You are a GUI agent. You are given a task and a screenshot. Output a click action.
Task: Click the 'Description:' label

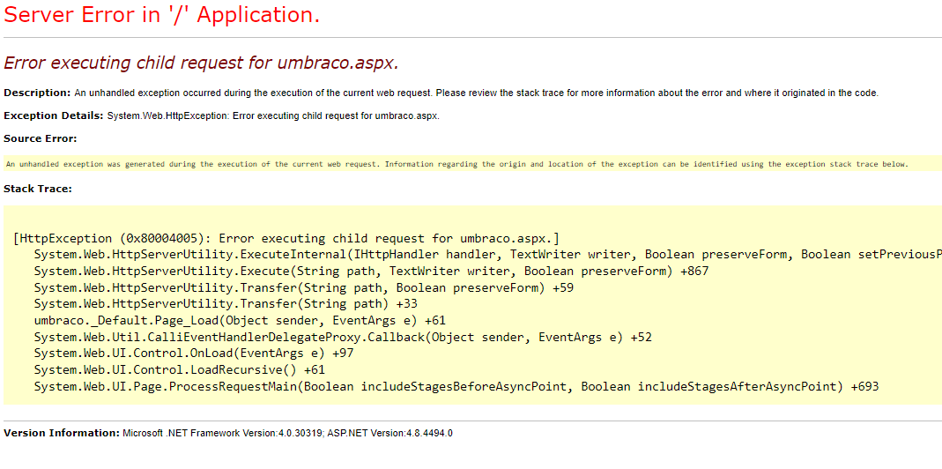coord(37,93)
